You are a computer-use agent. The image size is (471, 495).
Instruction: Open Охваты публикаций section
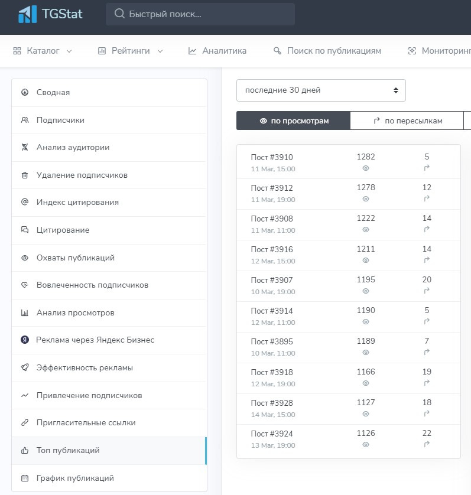(x=109, y=258)
